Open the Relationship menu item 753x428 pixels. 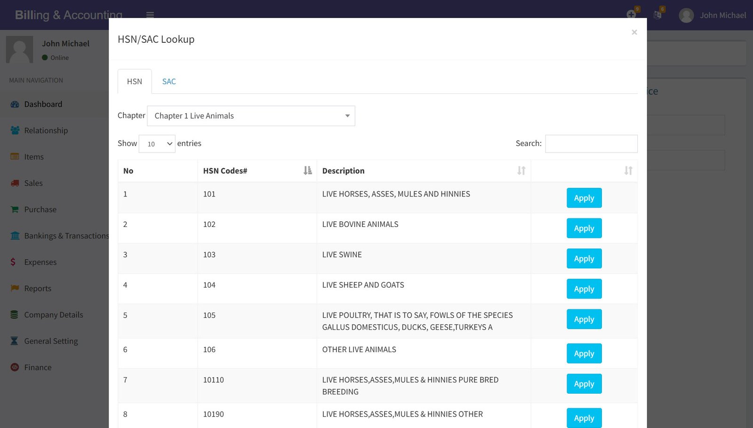pyautogui.click(x=55, y=130)
